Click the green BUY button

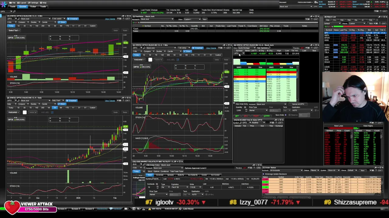tap(237, 116)
